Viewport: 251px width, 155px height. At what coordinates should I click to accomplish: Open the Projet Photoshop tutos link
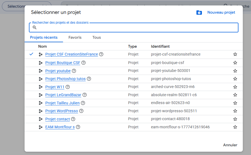point(65,79)
